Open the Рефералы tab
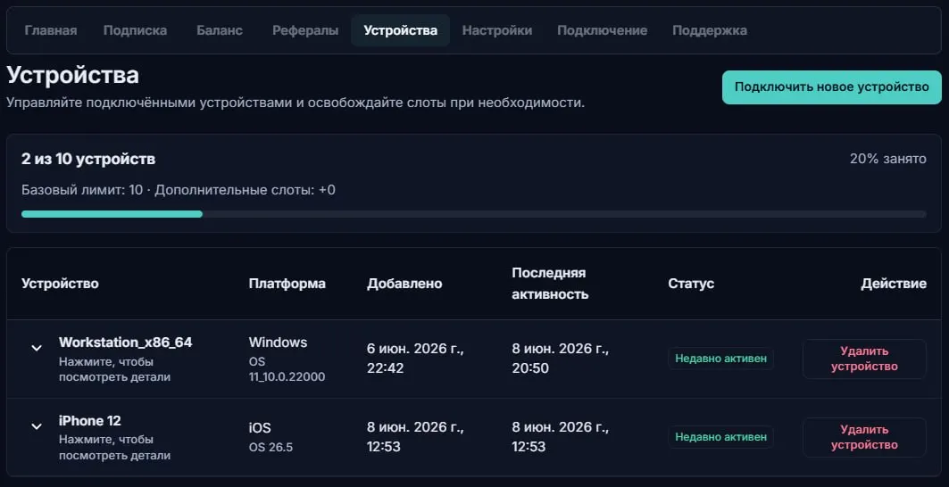949x487 pixels. [305, 30]
